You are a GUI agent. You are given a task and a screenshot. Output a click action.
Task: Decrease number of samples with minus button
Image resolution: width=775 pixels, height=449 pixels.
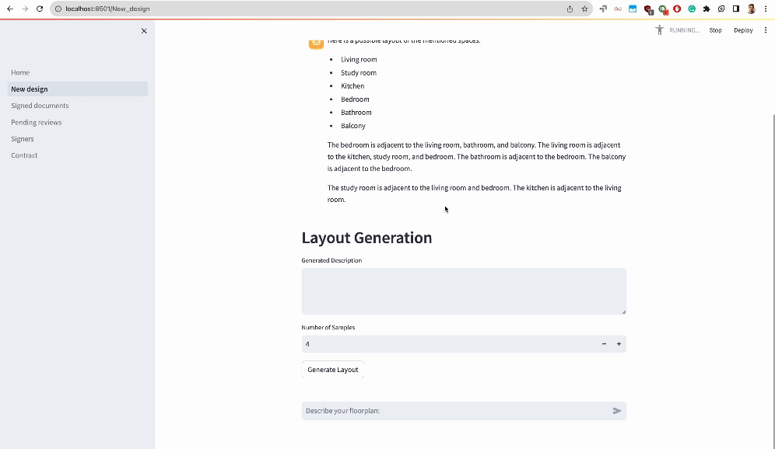[x=604, y=344]
